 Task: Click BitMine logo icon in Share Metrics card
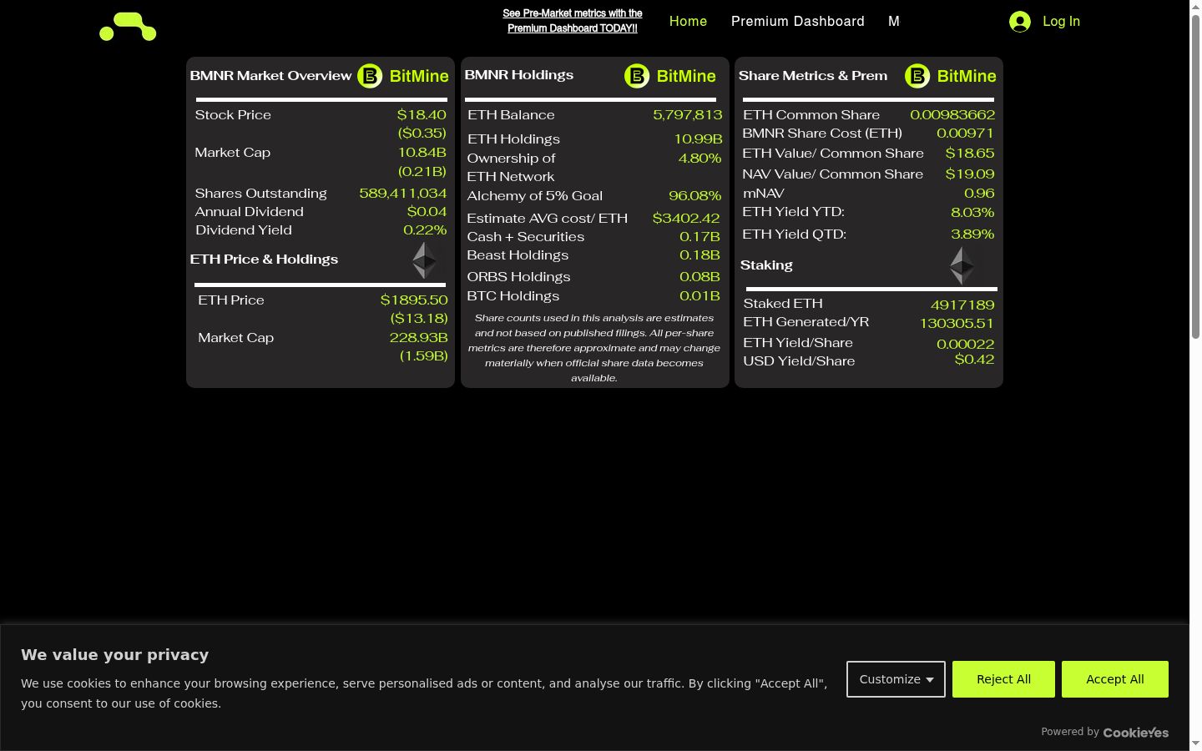click(x=917, y=76)
